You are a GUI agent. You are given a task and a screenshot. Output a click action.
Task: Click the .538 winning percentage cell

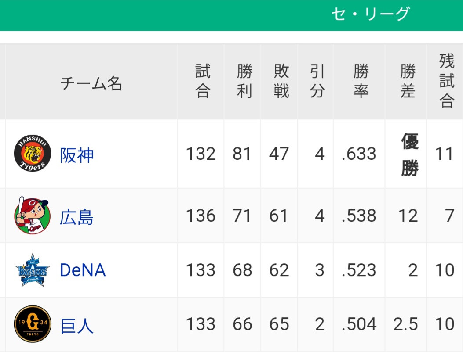[359, 216]
